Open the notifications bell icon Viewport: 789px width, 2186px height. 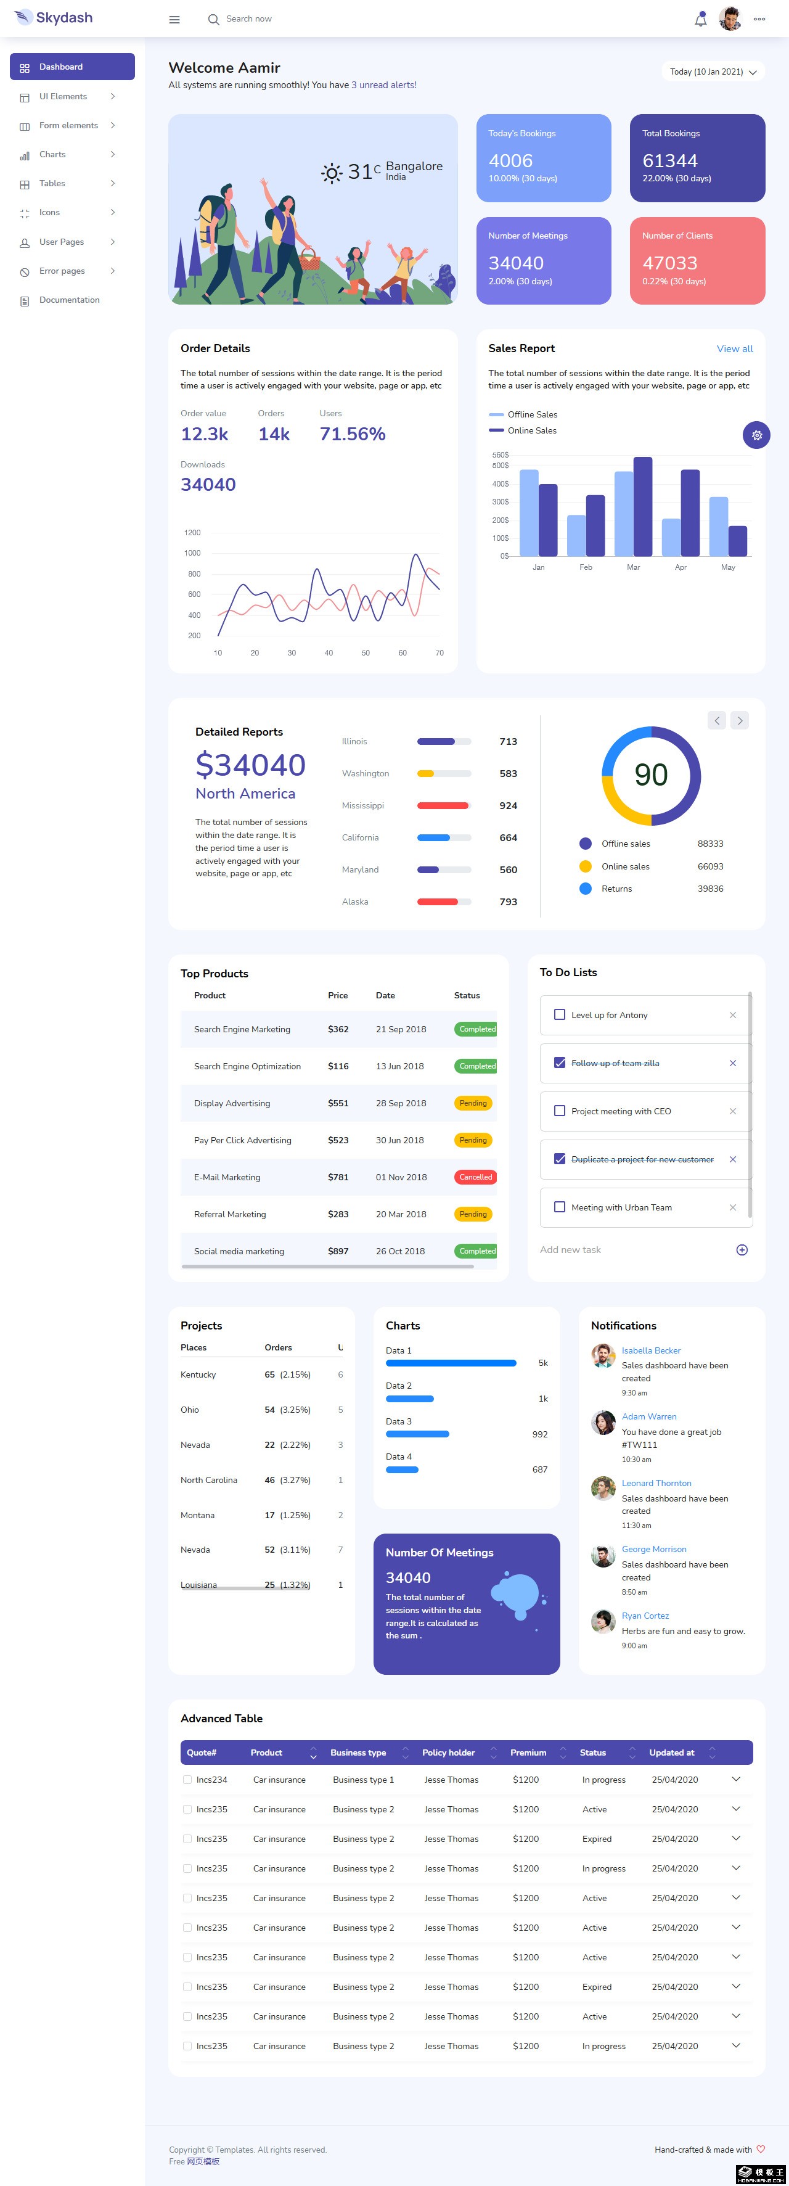click(700, 20)
